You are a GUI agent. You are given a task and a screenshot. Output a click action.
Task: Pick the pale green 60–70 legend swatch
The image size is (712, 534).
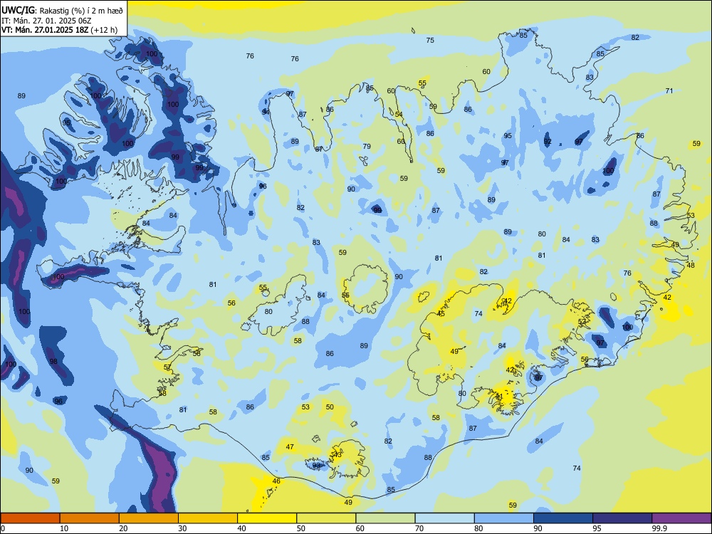pos(385,518)
